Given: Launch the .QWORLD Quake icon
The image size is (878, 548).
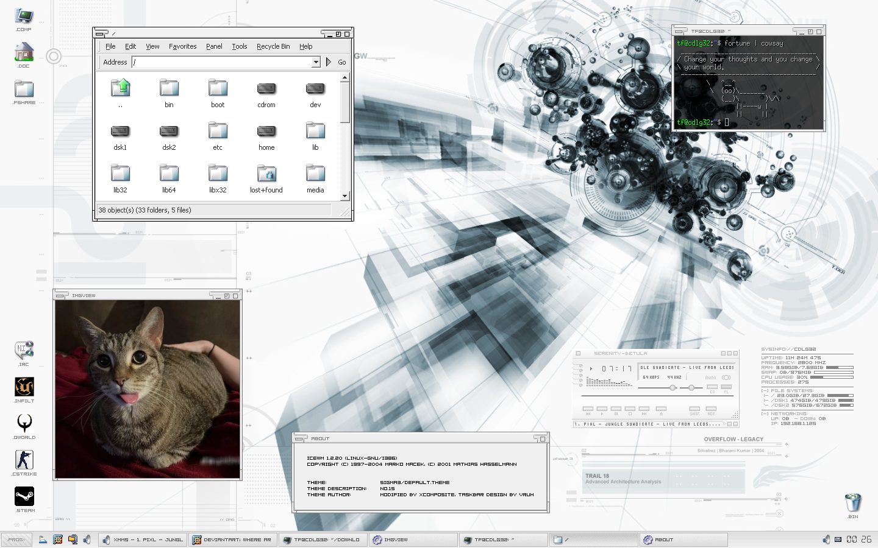Looking at the screenshot, I should (x=24, y=423).
